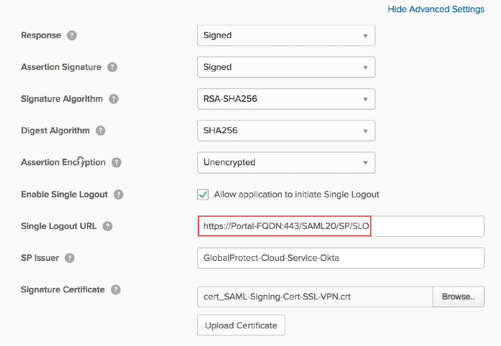Click into the Single Logout URL field
501x346 pixels.
(x=340, y=226)
